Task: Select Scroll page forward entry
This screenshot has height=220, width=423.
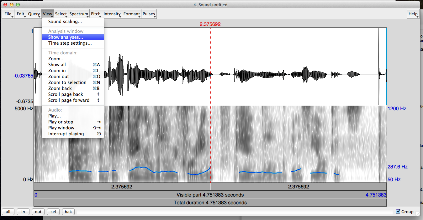Action: (x=73, y=100)
